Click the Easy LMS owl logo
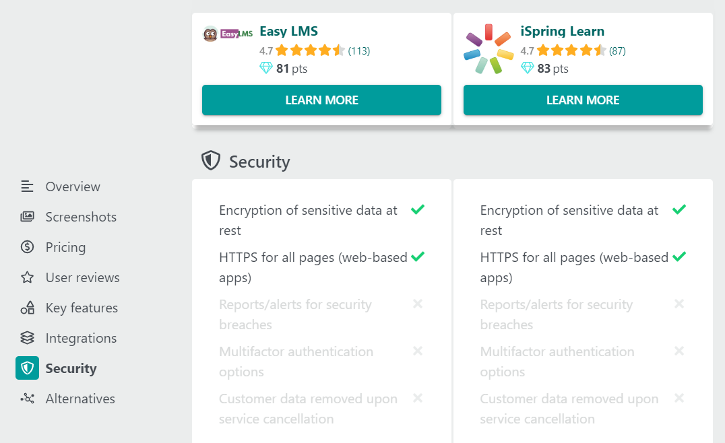The image size is (725, 443). [x=228, y=34]
